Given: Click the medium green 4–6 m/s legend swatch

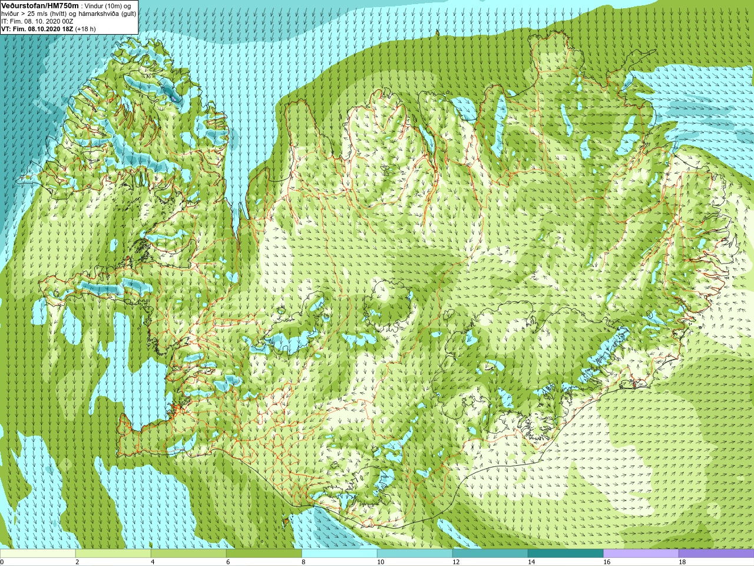Looking at the screenshot, I should click(188, 554).
